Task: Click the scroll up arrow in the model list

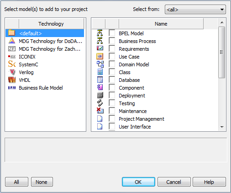Action: 222,22
